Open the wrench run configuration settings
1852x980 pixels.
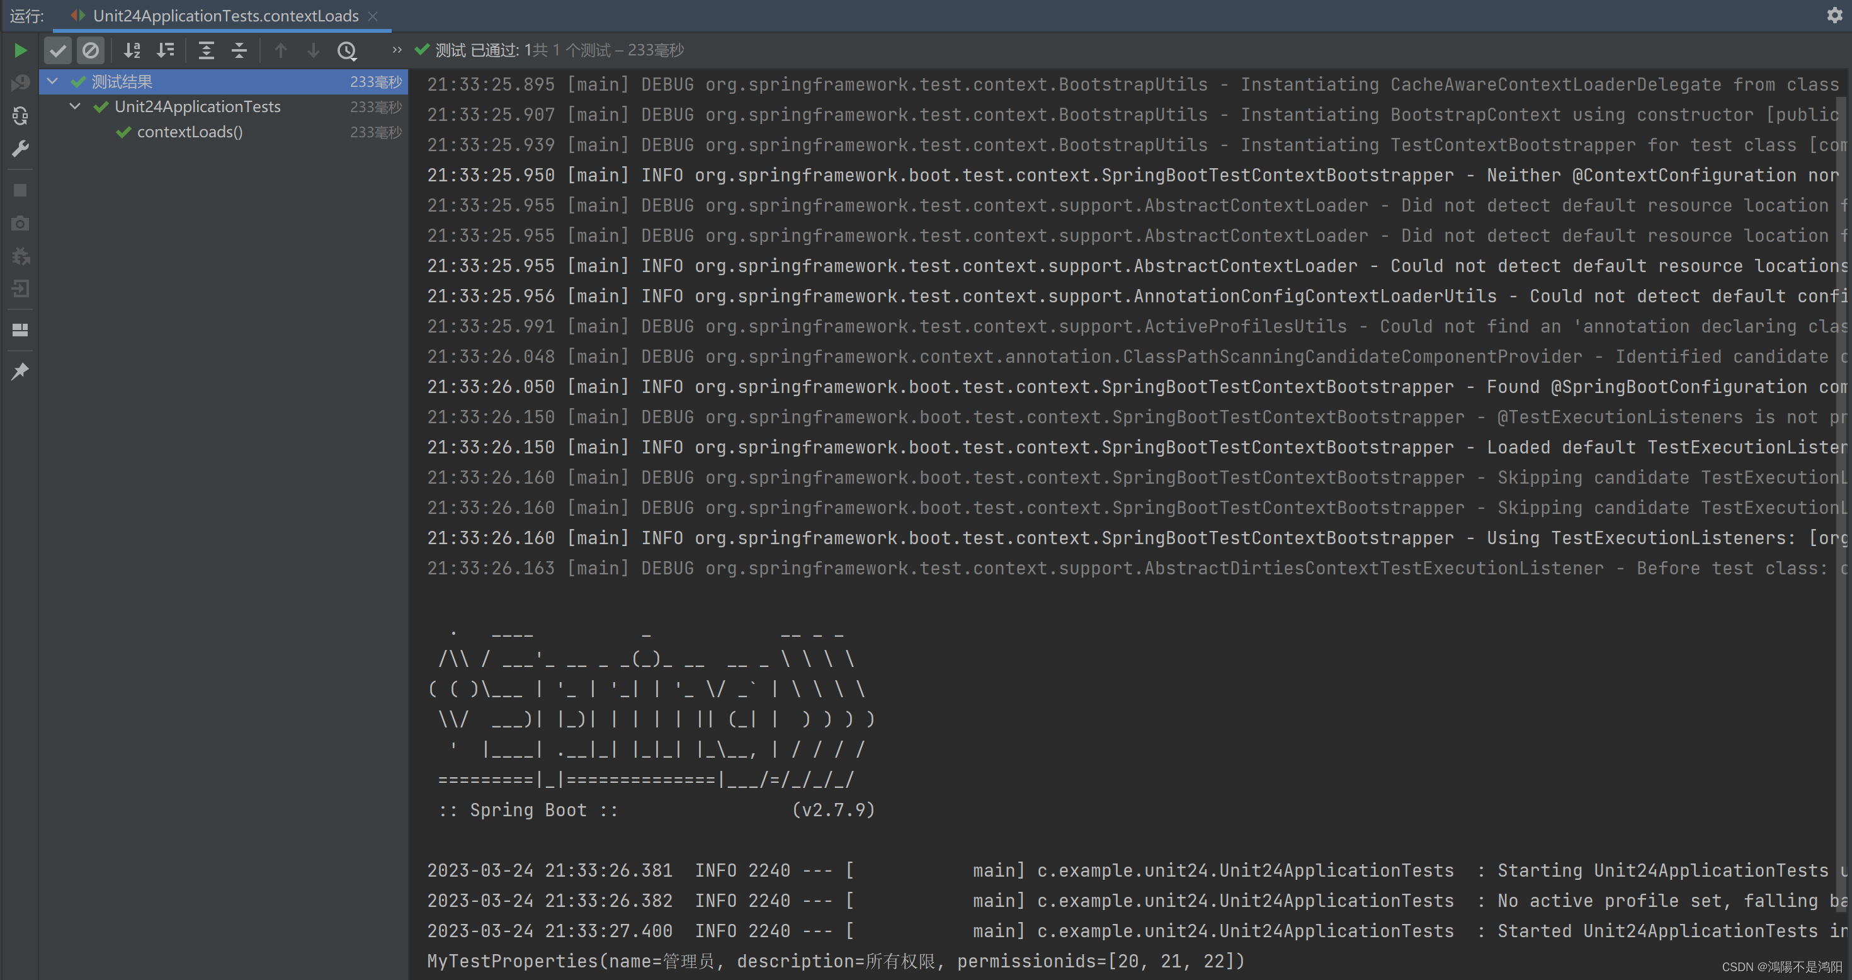click(20, 149)
